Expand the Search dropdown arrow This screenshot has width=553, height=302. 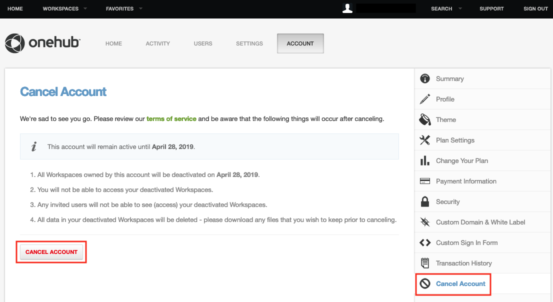coord(460,8)
